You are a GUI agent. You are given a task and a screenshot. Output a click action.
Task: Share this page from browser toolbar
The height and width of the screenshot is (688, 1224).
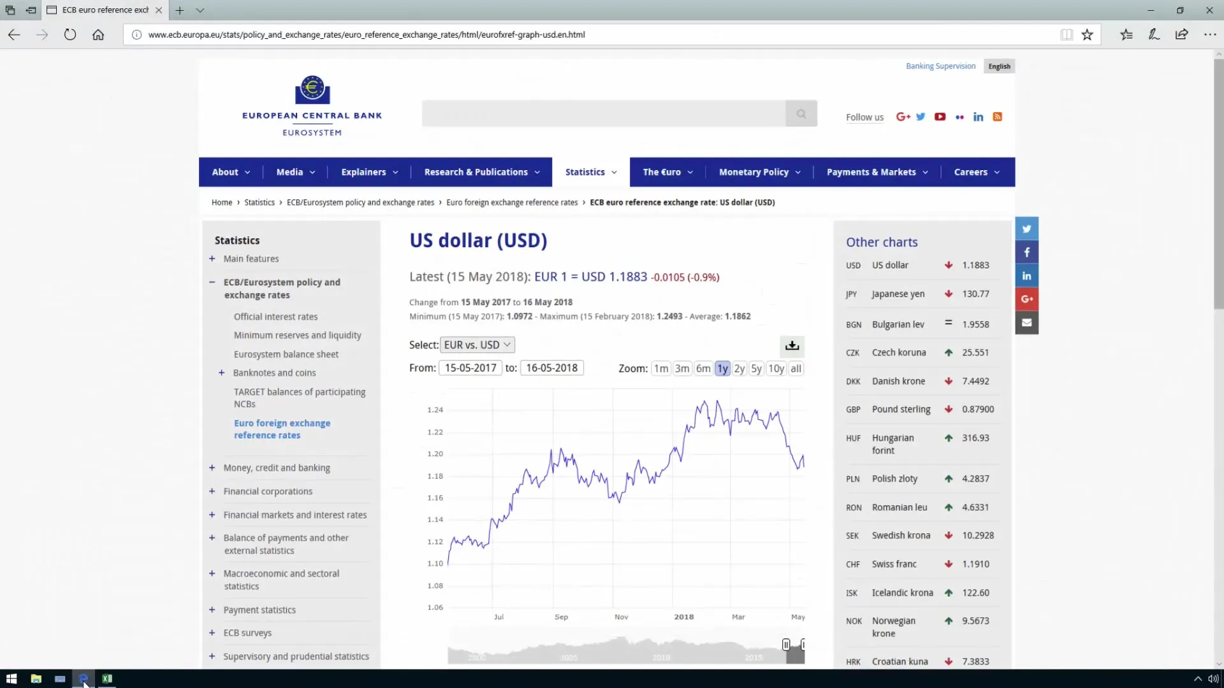pos(1181,34)
